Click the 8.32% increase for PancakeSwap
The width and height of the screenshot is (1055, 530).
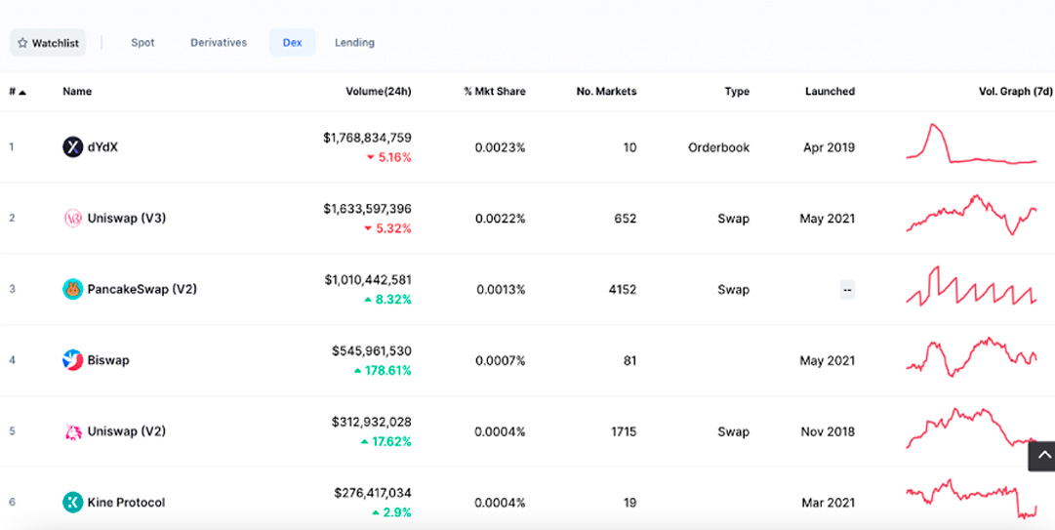387,300
